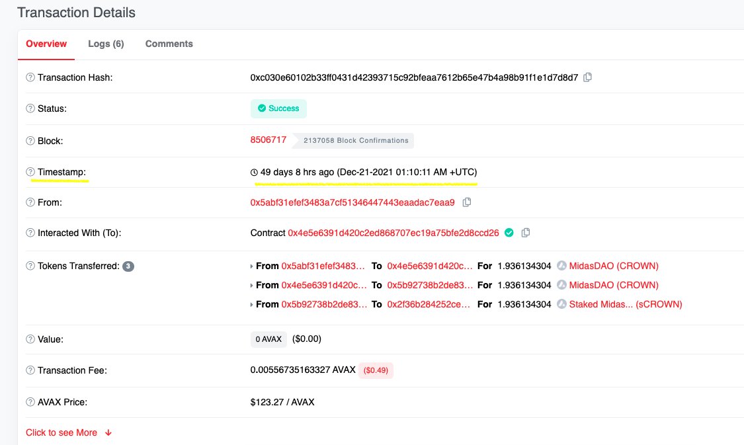Image resolution: width=744 pixels, height=445 pixels.
Task: Click help icon beside Transaction Hash
Action: coord(30,77)
